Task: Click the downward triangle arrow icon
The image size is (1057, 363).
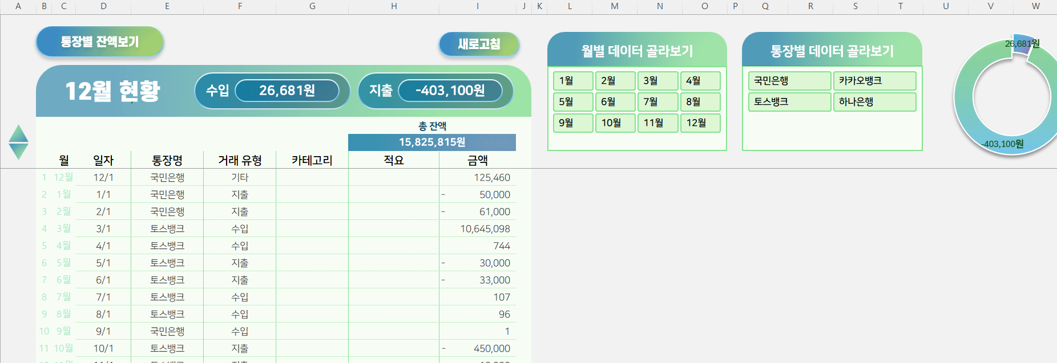Action: click(19, 151)
